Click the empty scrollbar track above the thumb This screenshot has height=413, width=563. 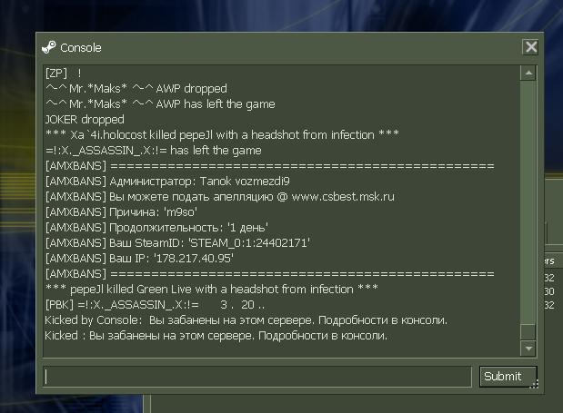point(528,202)
